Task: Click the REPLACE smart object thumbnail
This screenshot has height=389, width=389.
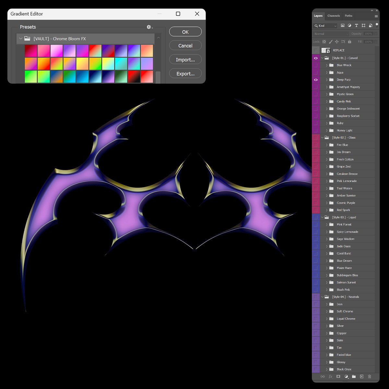Action: click(x=325, y=50)
